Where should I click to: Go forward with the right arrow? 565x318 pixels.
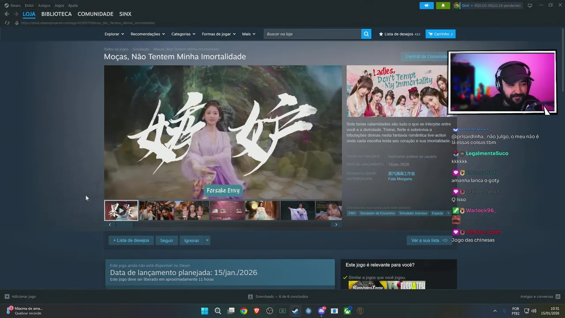[16, 14]
